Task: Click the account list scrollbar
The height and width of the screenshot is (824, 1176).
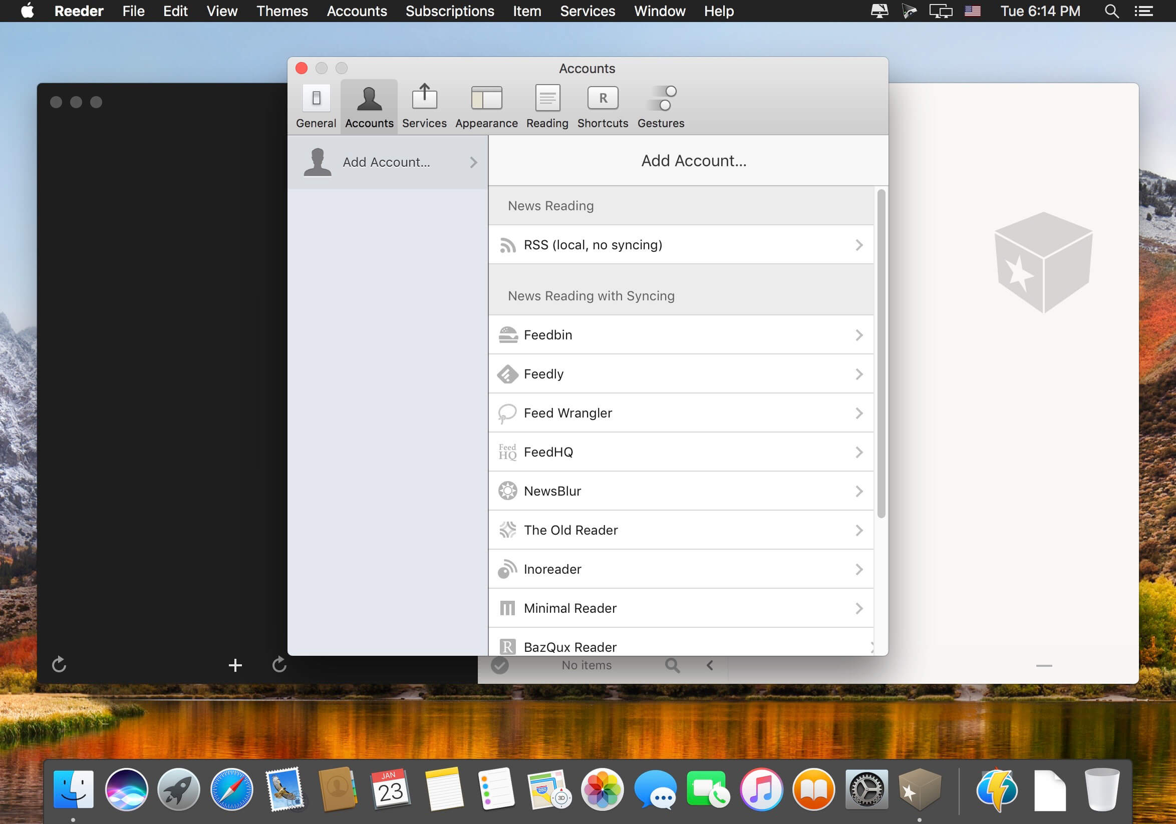Action: coord(881,353)
